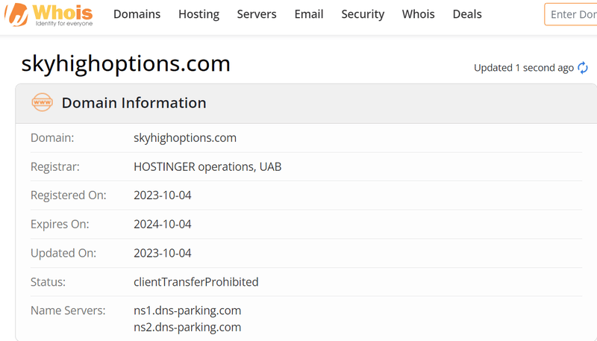Select the status clientTransferProhibited
Viewport: 597px width, 341px height.
coord(196,282)
